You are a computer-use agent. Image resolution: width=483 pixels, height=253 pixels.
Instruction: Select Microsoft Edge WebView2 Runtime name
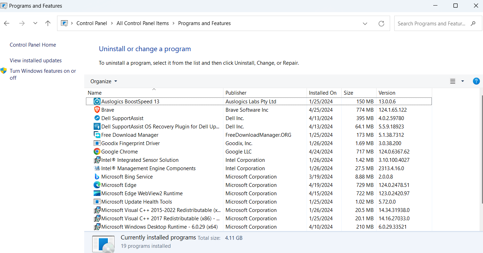tap(142, 193)
